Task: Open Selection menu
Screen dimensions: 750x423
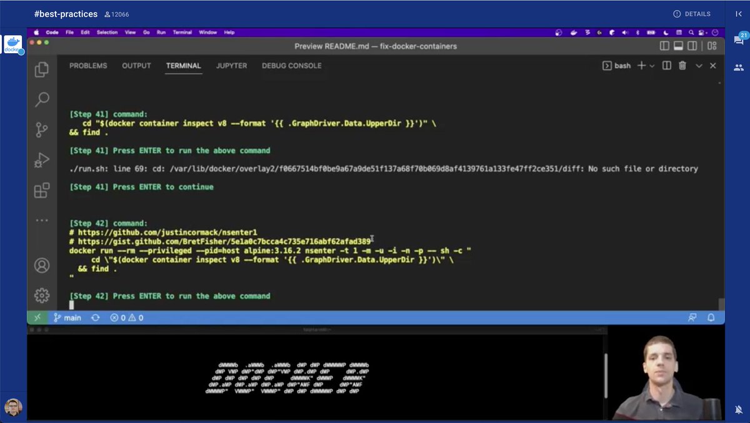Action: coord(107,32)
